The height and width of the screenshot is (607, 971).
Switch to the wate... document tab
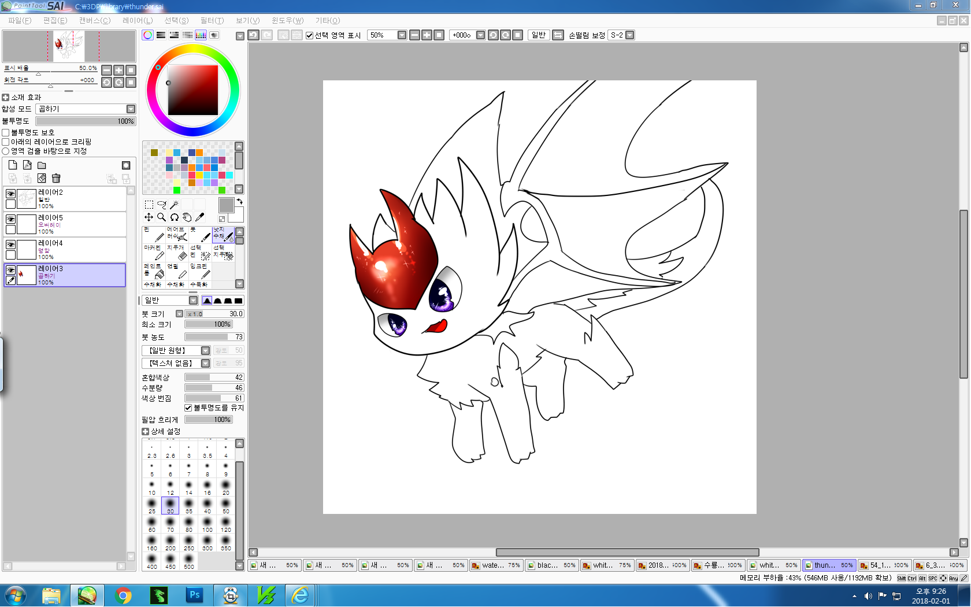point(496,565)
